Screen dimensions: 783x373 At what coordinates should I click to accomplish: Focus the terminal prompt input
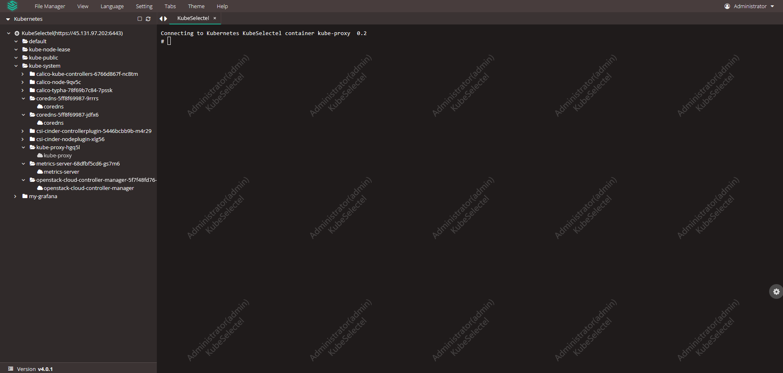tap(169, 41)
